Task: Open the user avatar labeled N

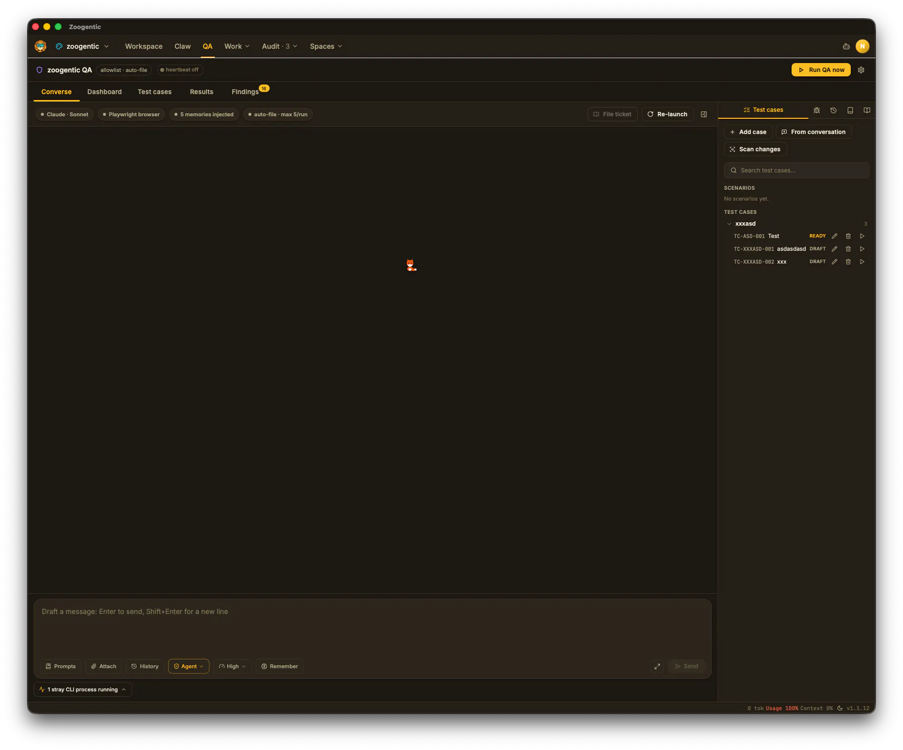Action: tap(862, 46)
